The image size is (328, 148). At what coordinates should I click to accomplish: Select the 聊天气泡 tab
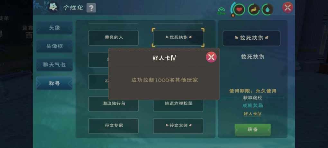54,64
